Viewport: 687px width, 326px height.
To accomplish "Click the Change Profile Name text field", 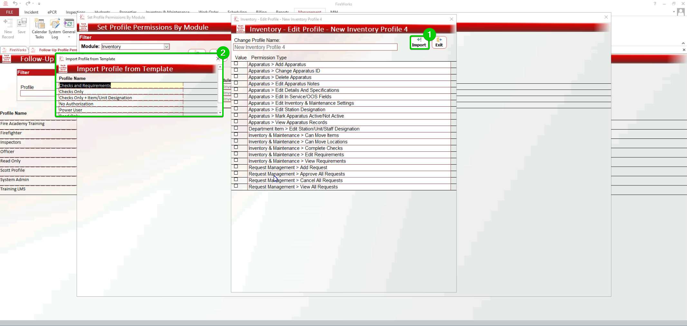I will coord(315,47).
